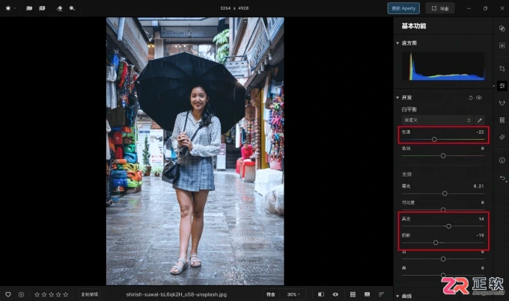Switch to grid thumbnail view icon
The image size is (509, 301).
(353, 294)
